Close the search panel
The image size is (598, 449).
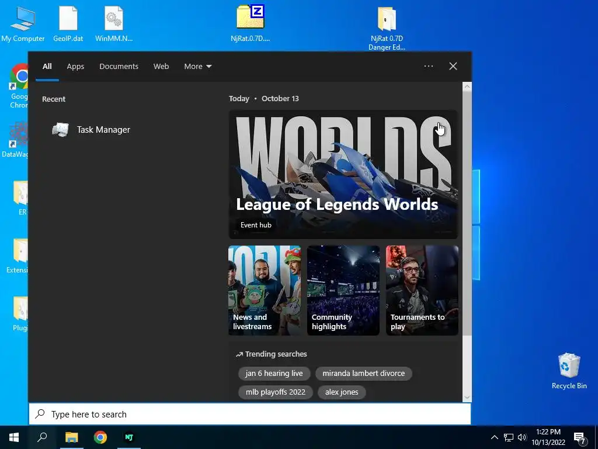click(x=453, y=66)
